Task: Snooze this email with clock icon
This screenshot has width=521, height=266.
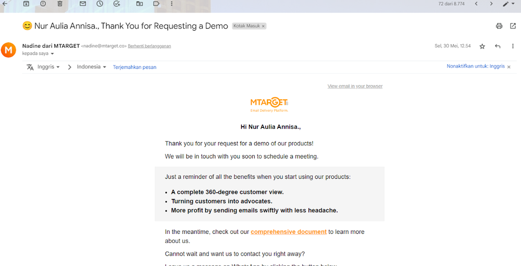Action: coord(100,4)
